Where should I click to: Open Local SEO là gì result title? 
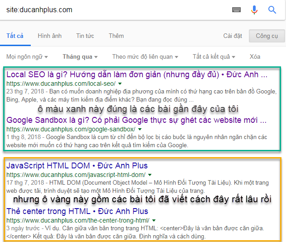tap(137, 74)
